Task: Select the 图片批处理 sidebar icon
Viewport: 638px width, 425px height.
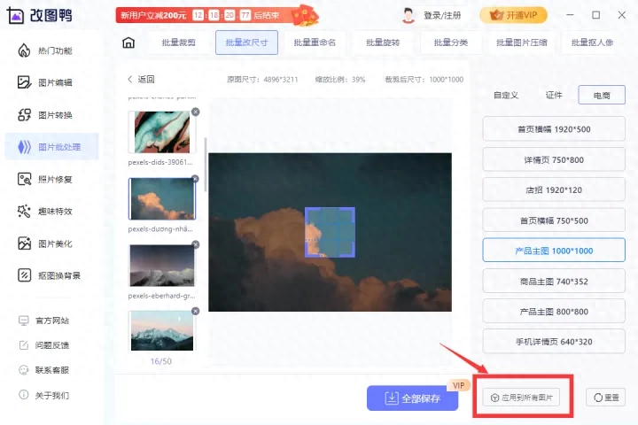Action: 25,147
